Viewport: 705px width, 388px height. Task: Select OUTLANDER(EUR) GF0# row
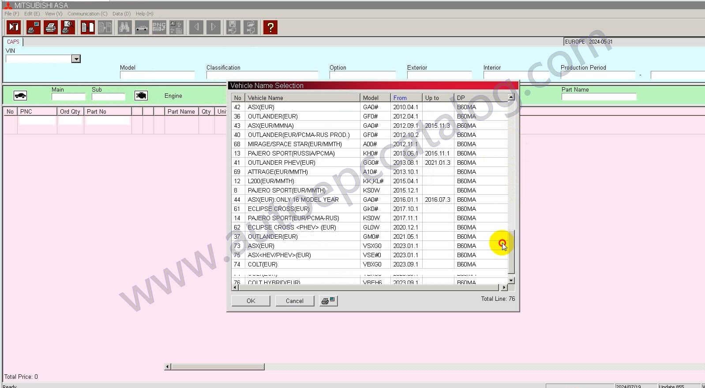coord(370,116)
